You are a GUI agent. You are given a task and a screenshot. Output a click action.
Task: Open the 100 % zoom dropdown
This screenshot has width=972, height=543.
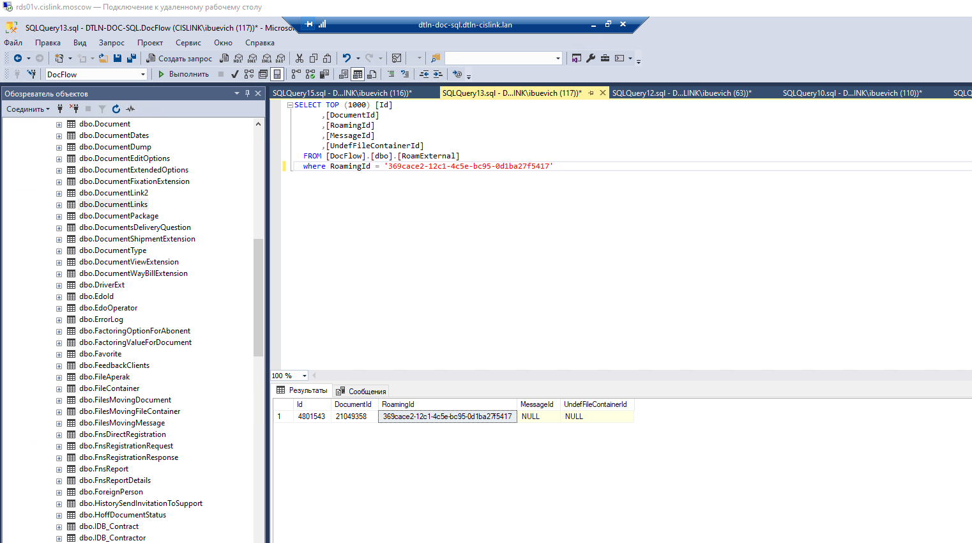(x=305, y=376)
